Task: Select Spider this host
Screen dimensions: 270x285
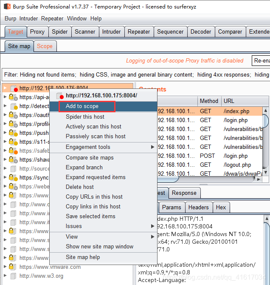Action: tap(103, 117)
